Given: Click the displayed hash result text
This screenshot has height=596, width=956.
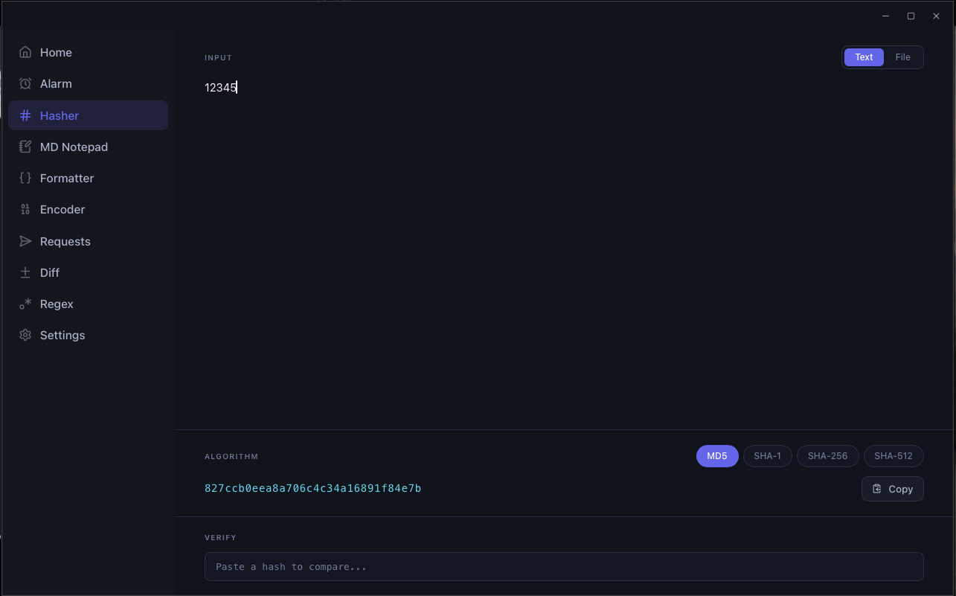Looking at the screenshot, I should click(312, 488).
